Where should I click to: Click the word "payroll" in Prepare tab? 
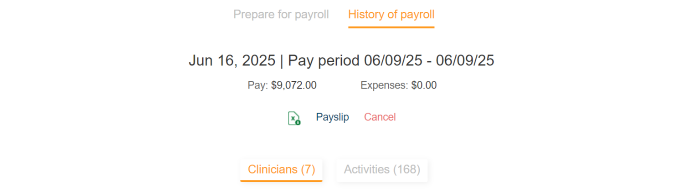(x=311, y=15)
